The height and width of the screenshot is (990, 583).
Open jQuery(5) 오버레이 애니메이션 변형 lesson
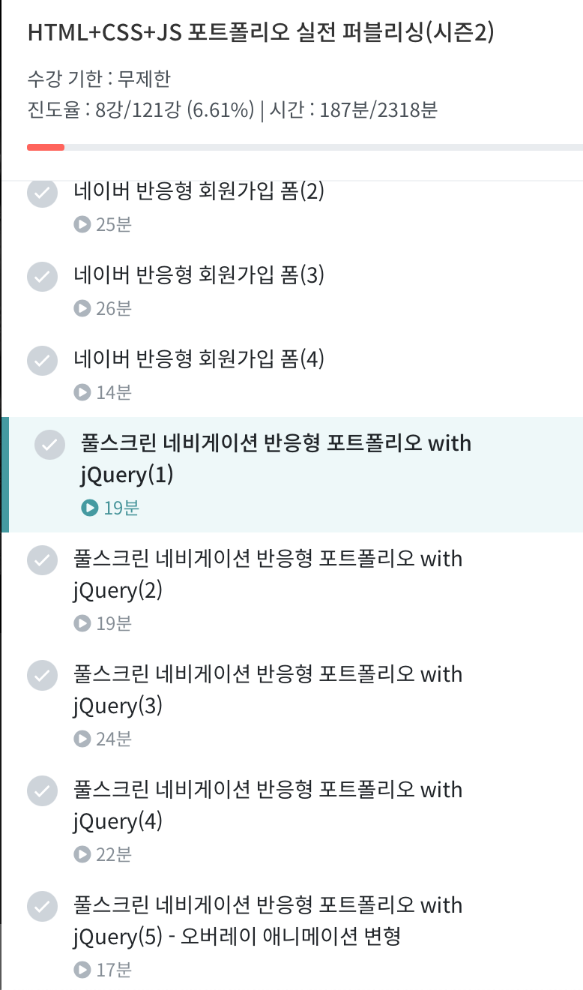[268, 920]
